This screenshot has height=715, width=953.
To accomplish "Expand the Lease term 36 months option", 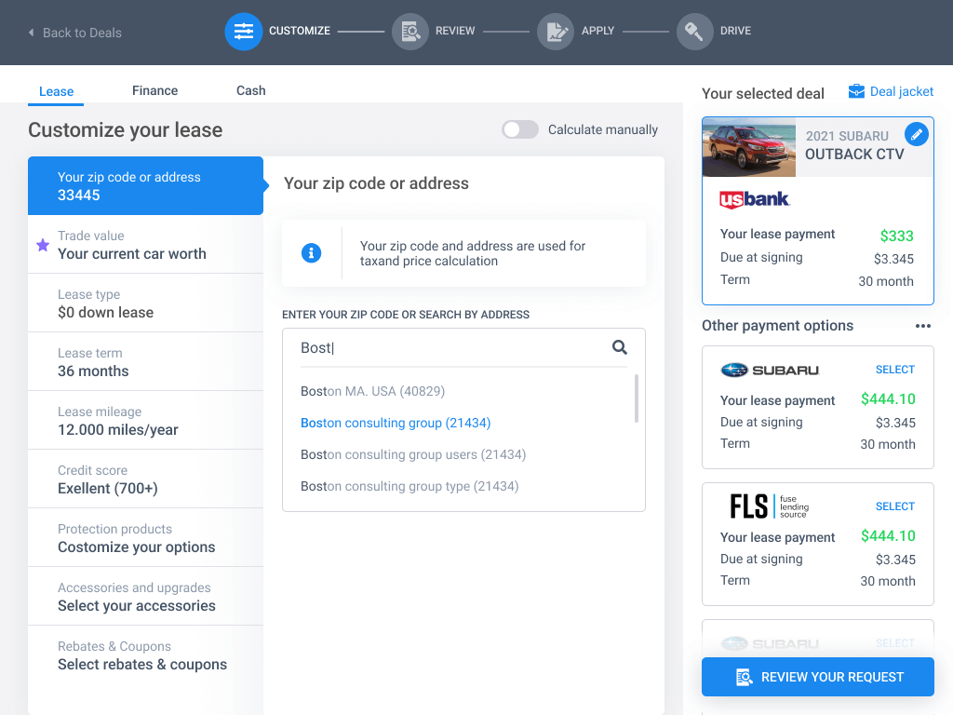I will [145, 362].
